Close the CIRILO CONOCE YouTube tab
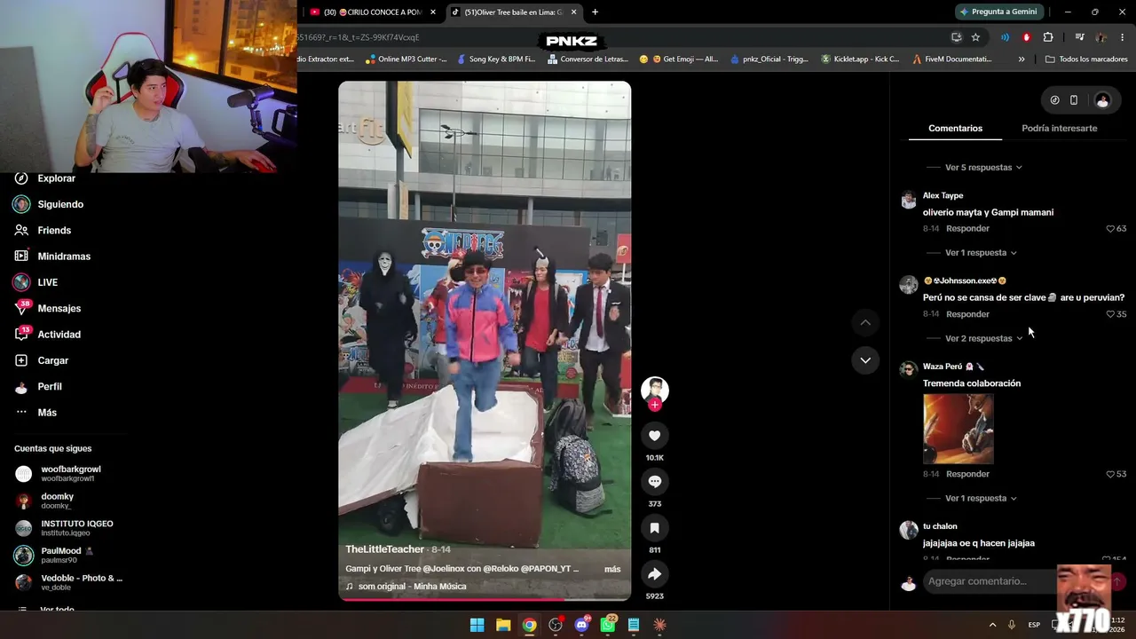The height and width of the screenshot is (639, 1136). pos(433,12)
